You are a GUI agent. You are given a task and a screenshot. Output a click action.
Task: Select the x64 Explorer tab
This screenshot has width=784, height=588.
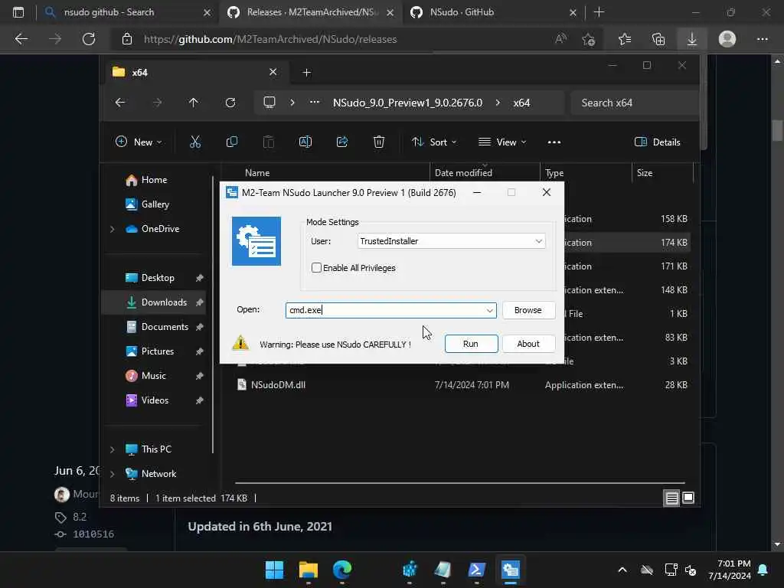(195, 72)
